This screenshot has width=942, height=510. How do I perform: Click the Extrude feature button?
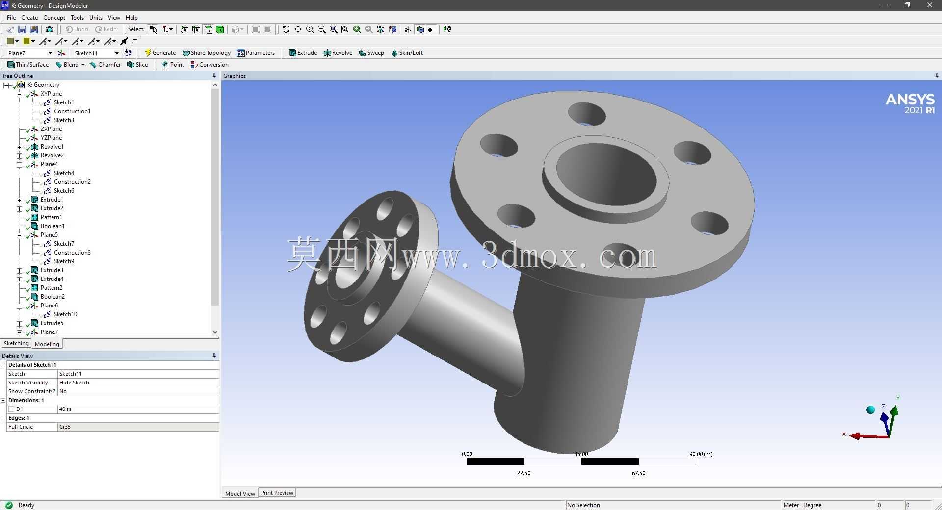pos(303,53)
